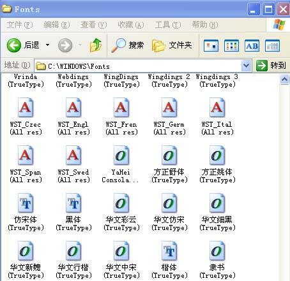Open the Forward button dropdown arrow
The image size is (290, 281).
80,45
